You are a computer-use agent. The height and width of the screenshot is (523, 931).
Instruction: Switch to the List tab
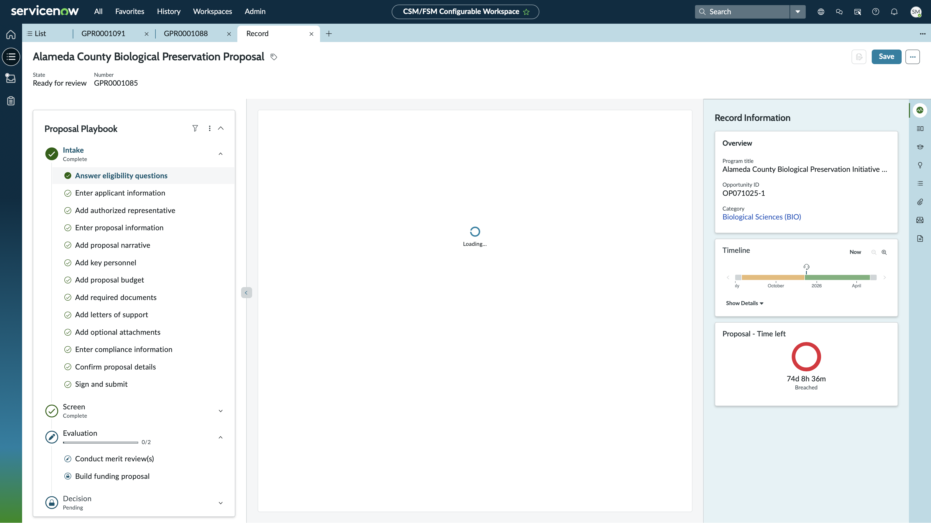tap(37, 34)
